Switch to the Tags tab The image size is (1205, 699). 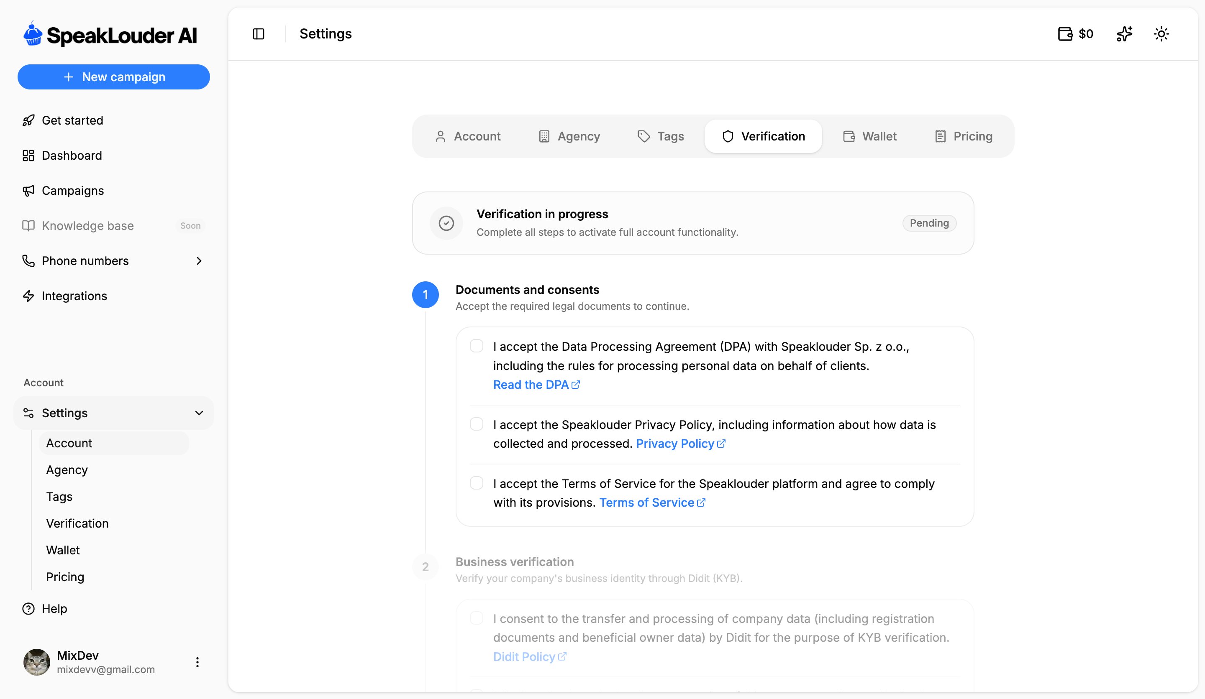click(661, 137)
